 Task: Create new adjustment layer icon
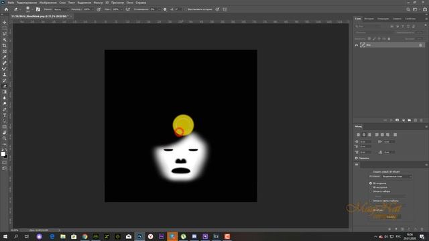pyautogui.click(x=404, y=120)
